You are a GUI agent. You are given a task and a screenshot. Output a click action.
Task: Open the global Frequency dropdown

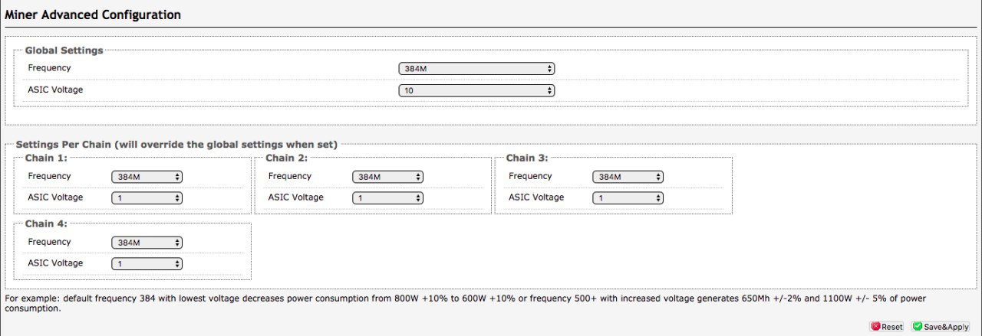[476, 69]
